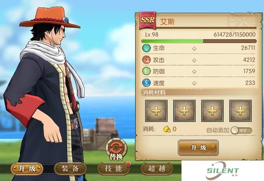Add material in the first plus slot
Screen dimensions: 264x181
click(156, 111)
